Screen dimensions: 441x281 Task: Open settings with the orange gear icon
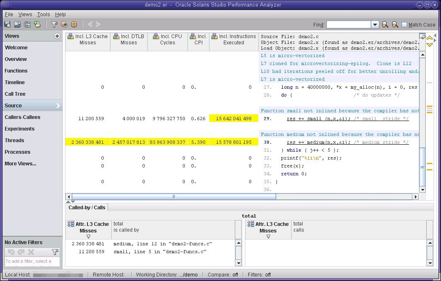point(74,24)
